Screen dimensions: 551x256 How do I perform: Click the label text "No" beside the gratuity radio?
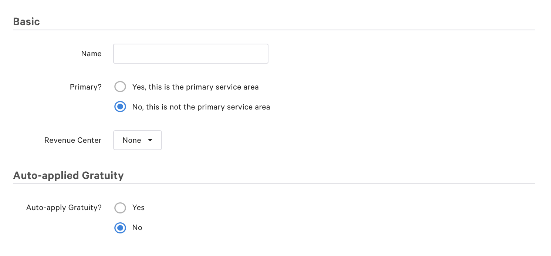point(138,228)
